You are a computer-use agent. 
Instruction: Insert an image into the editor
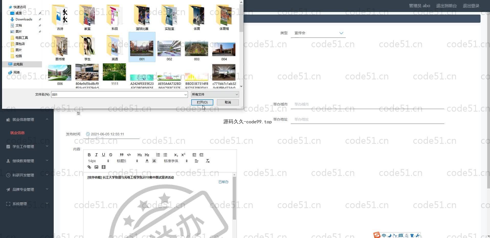tap(96, 167)
